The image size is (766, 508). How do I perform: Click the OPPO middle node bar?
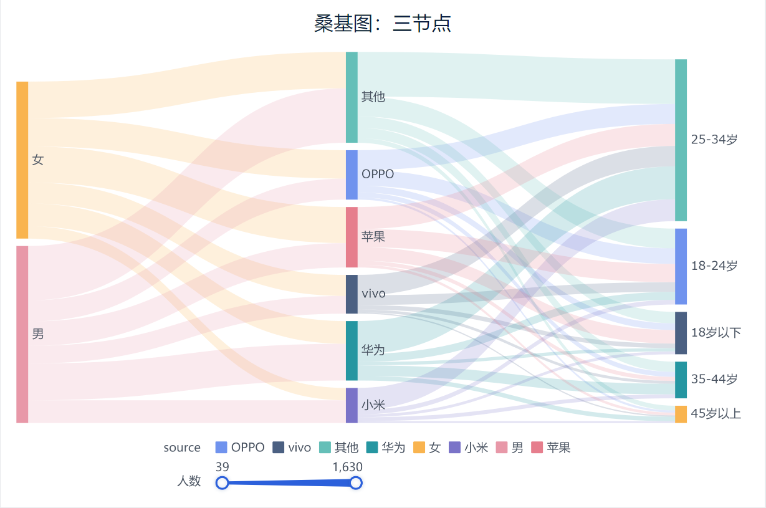(x=352, y=175)
